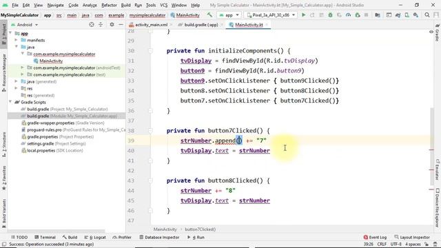
Task: Open the Structure side tab
Action: 3,144
